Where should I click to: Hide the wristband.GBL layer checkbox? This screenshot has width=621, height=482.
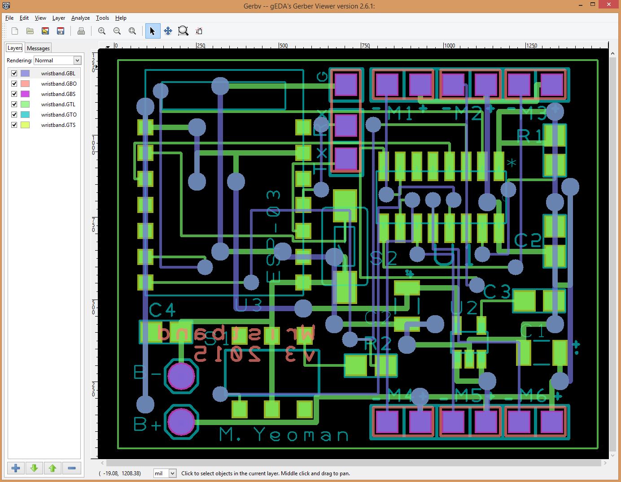(x=14, y=73)
